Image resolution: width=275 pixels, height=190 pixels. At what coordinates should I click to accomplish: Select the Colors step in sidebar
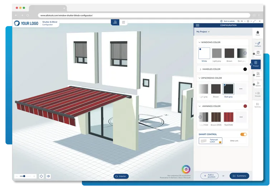(258, 74)
